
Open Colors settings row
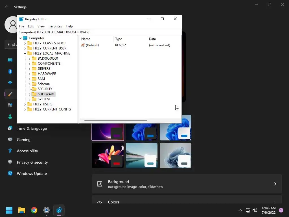187,199
